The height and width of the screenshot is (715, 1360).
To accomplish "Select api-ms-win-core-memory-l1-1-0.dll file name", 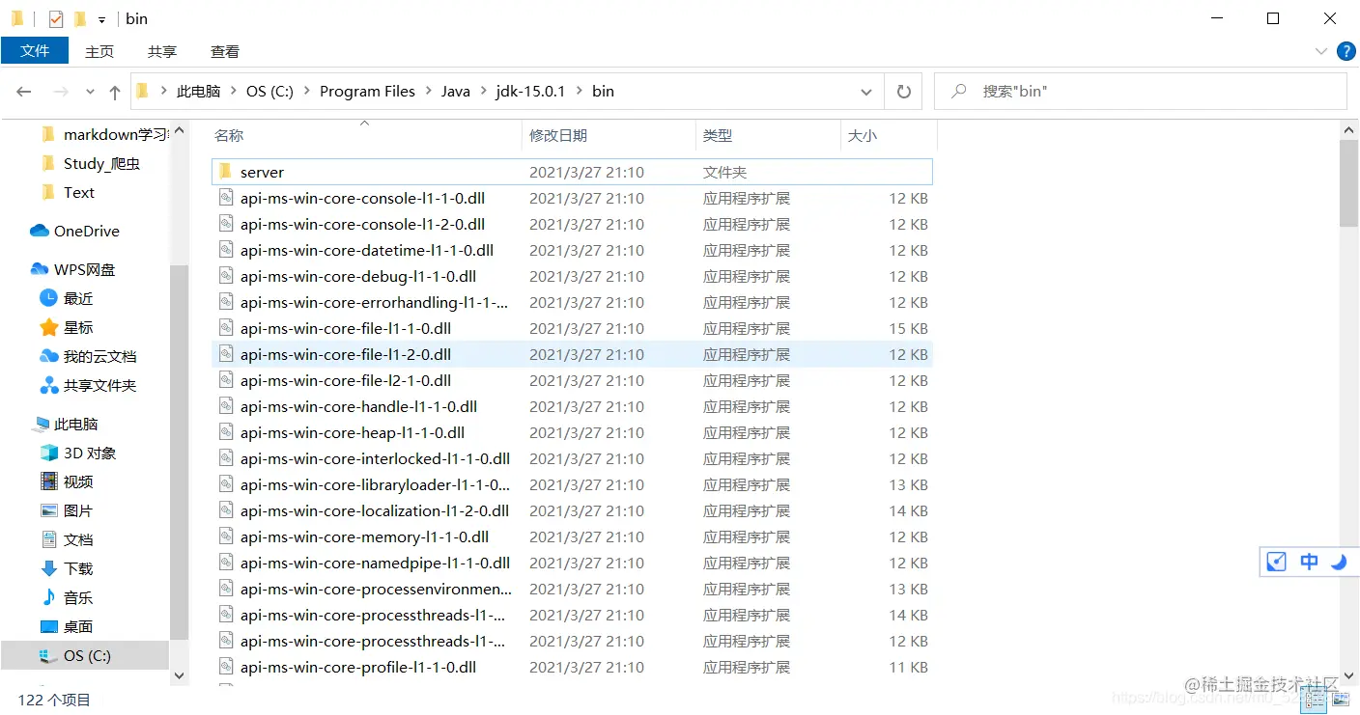I will point(364,536).
